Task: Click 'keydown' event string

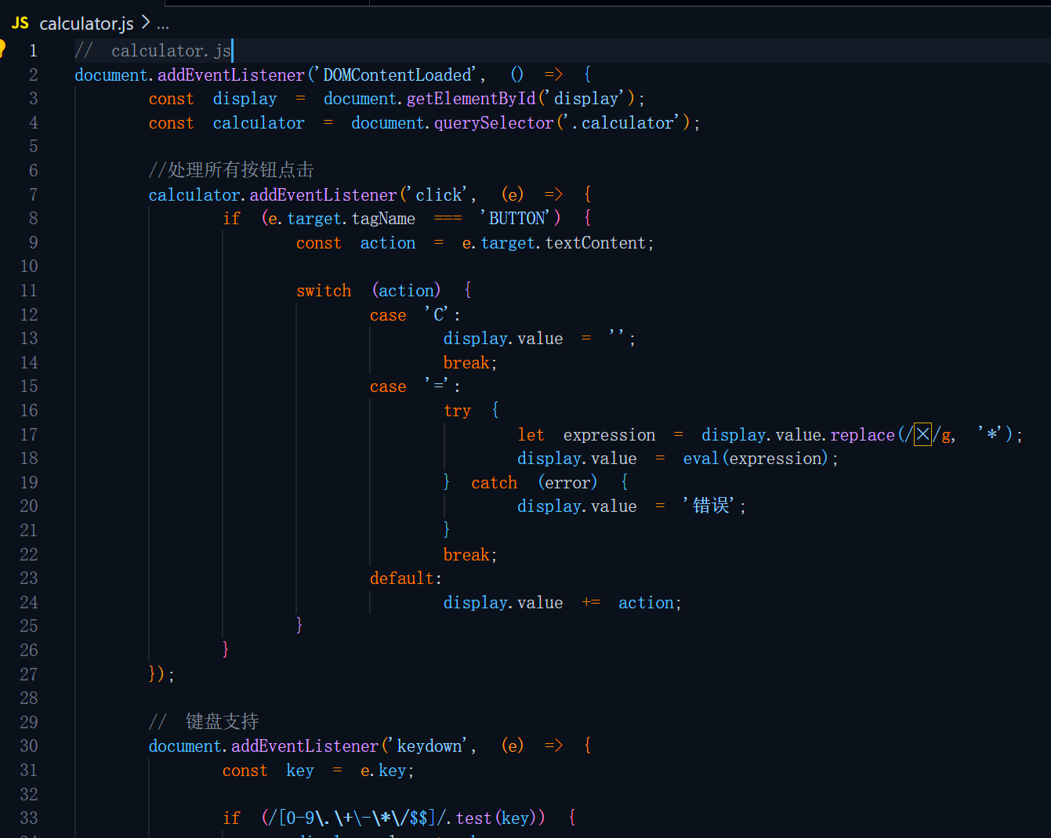Action: 429,746
